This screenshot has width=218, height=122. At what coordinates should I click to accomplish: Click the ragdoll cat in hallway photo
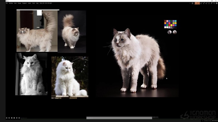click(x=37, y=31)
